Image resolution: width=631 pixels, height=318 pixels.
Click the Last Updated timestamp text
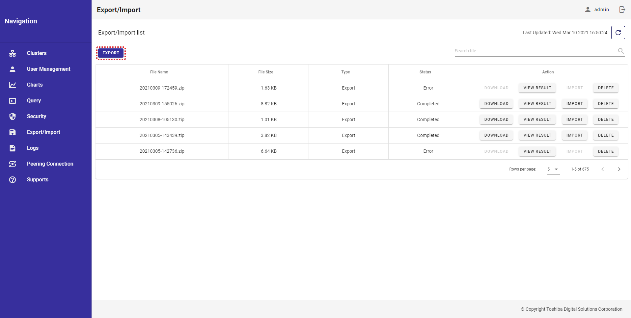tap(565, 33)
